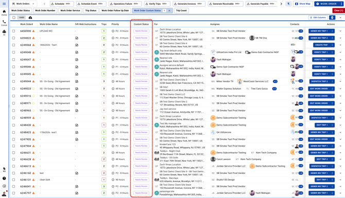
Task: Select checkbox for work order 6245797
Action: [x=13, y=193]
